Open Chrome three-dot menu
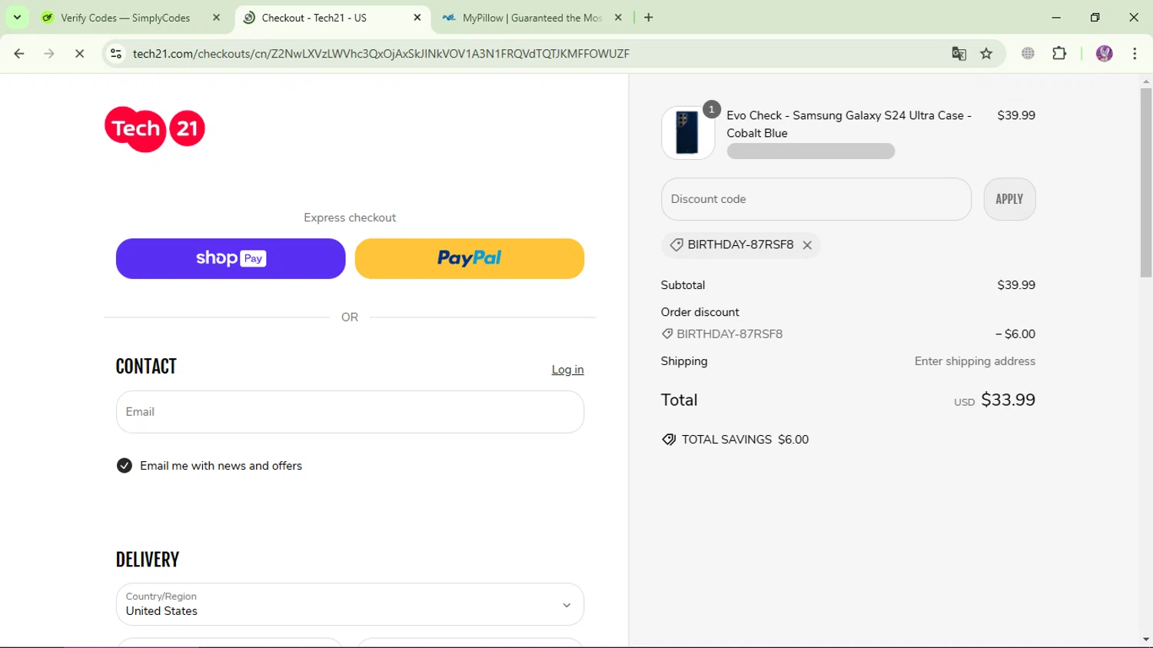This screenshot has height=648, width=1153. [x=1135, y=54]
